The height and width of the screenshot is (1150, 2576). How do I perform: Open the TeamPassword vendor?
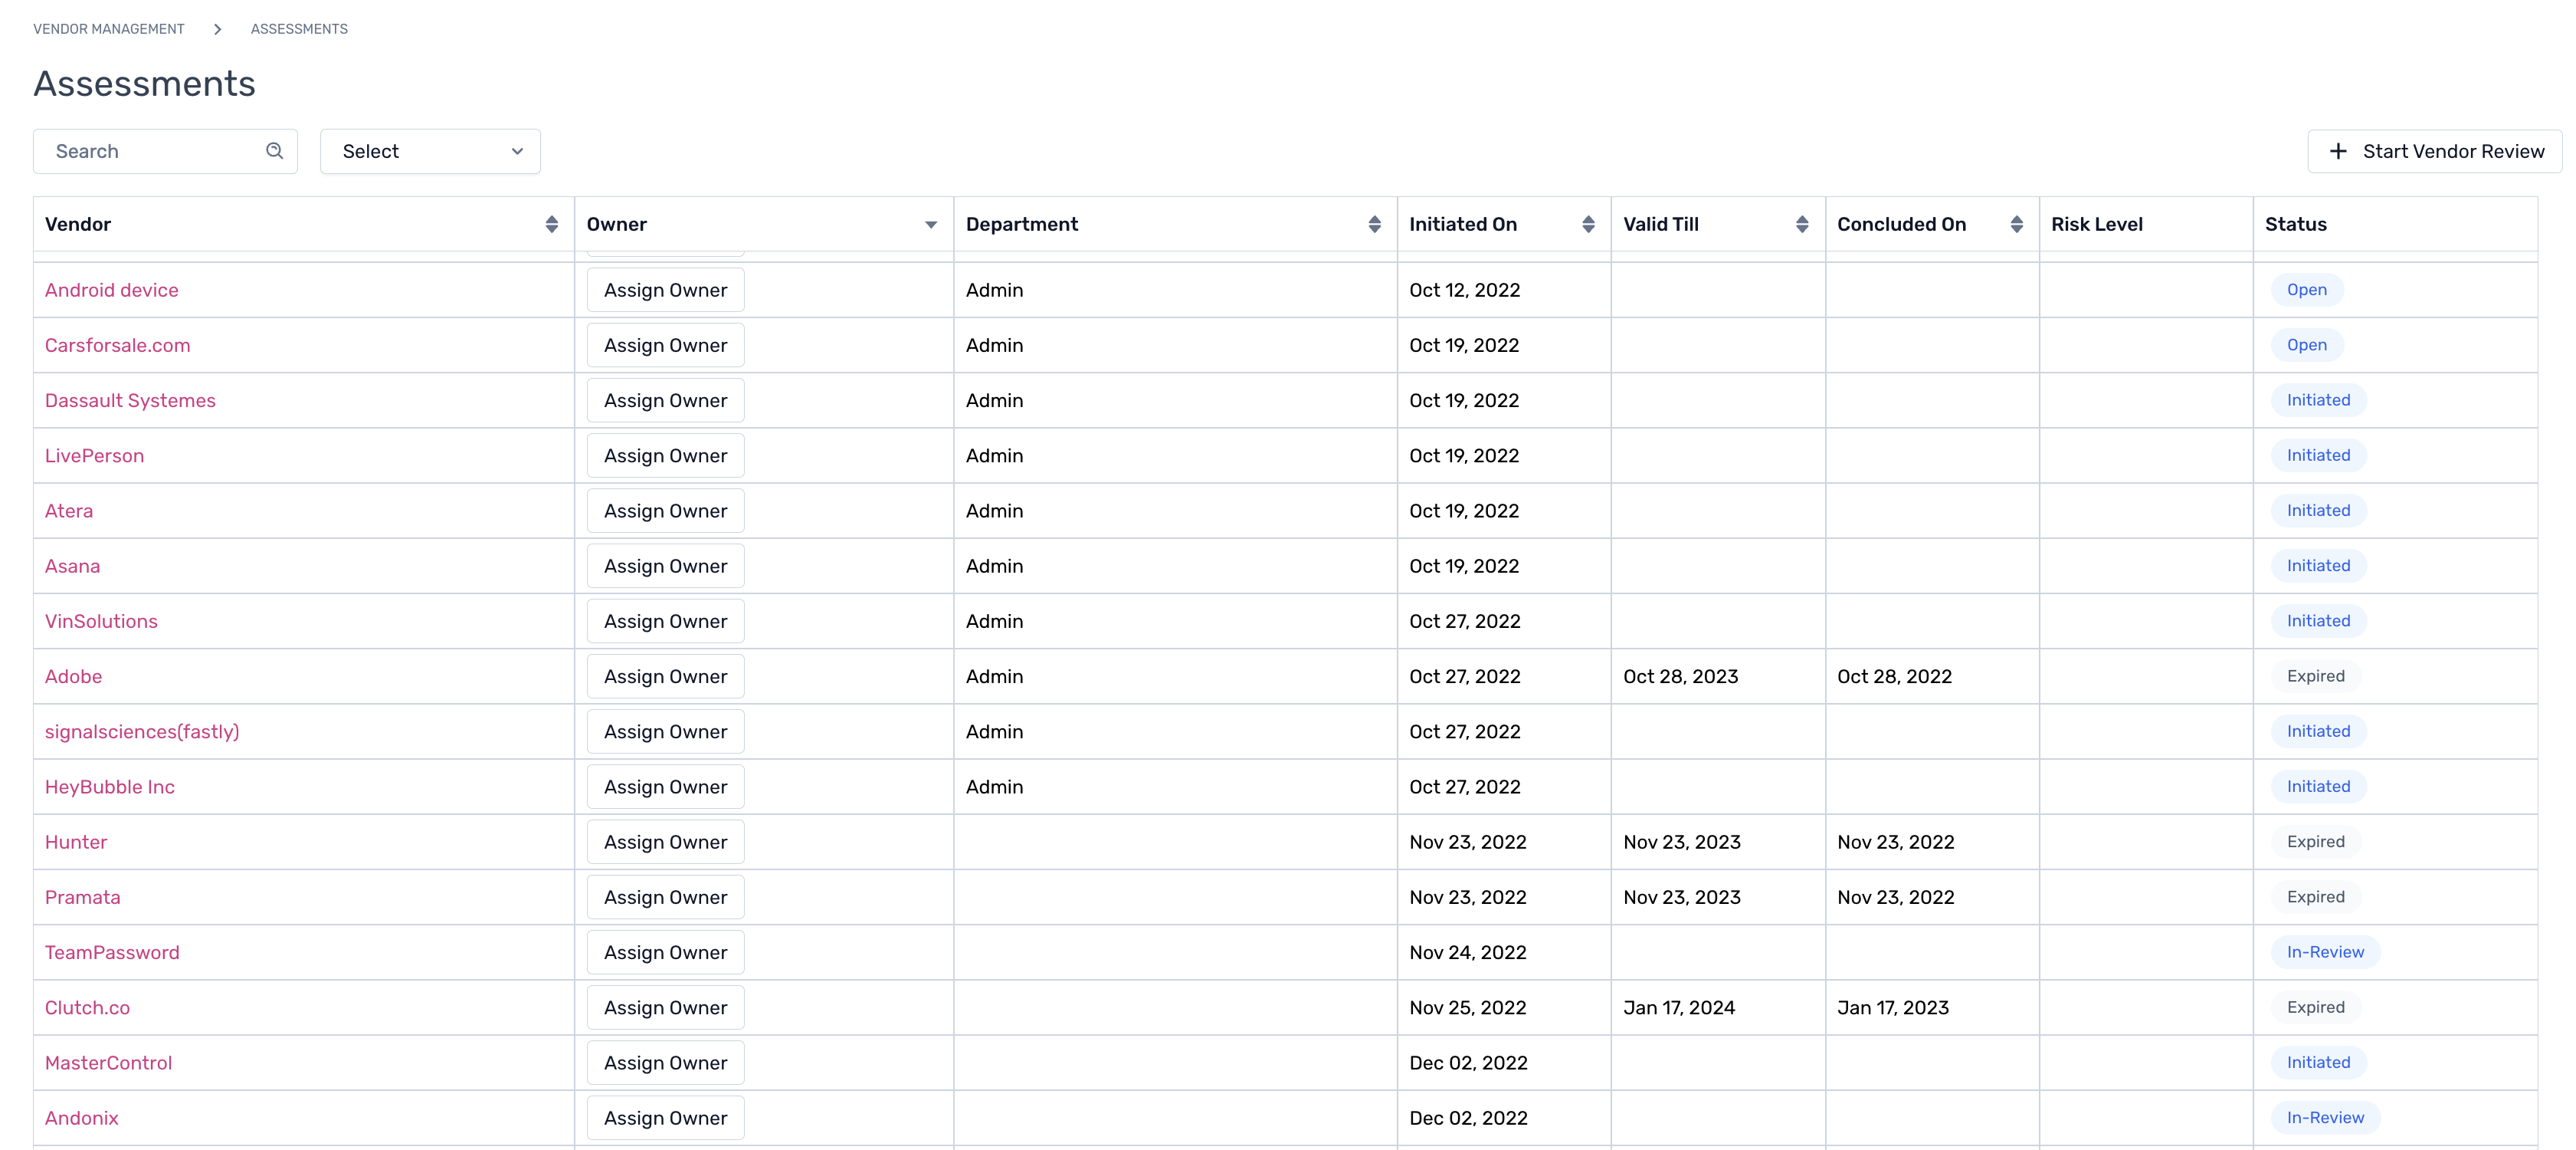point(112,953)
